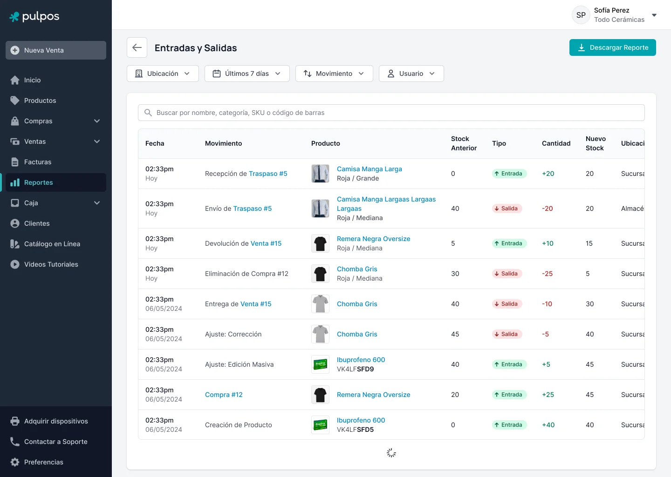
Task: Click the plus icon beside Nueva Venta
Action: click(x=15, y=50)
